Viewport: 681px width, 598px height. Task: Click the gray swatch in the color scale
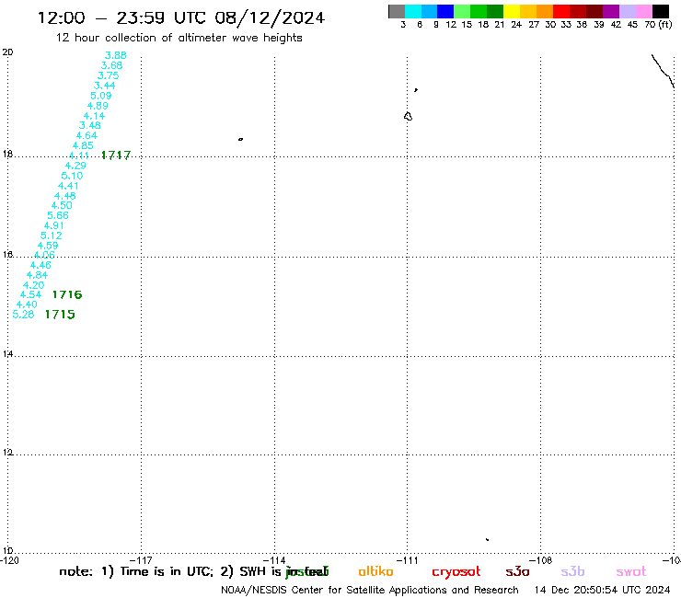(x=397, y=11)
